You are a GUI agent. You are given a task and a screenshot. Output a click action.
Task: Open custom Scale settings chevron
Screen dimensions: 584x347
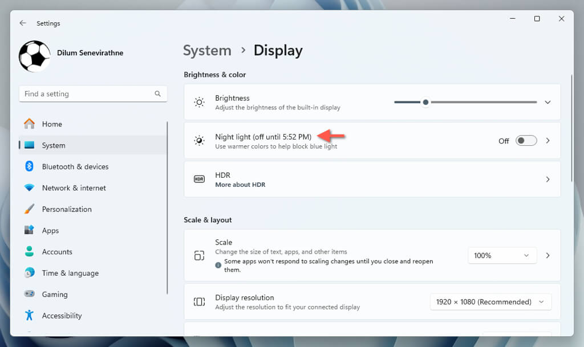(x=547, y=255)
